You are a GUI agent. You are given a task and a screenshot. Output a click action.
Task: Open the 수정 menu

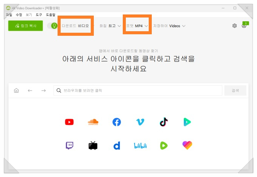(x=19, y=15)
